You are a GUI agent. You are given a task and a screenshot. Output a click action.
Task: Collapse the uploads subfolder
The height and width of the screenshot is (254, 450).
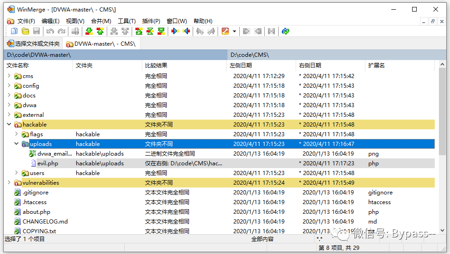tap(16, 144)
